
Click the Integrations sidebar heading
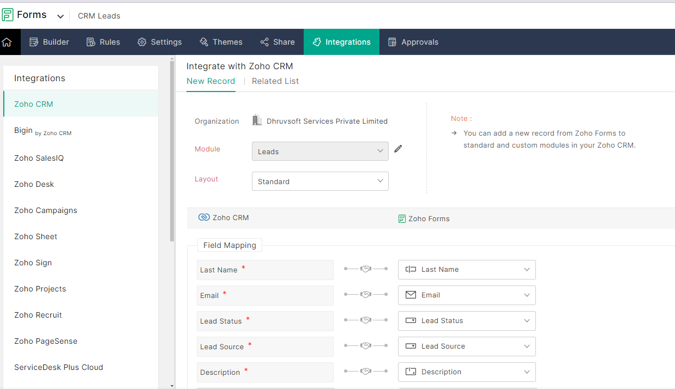[x=40, y=78]
